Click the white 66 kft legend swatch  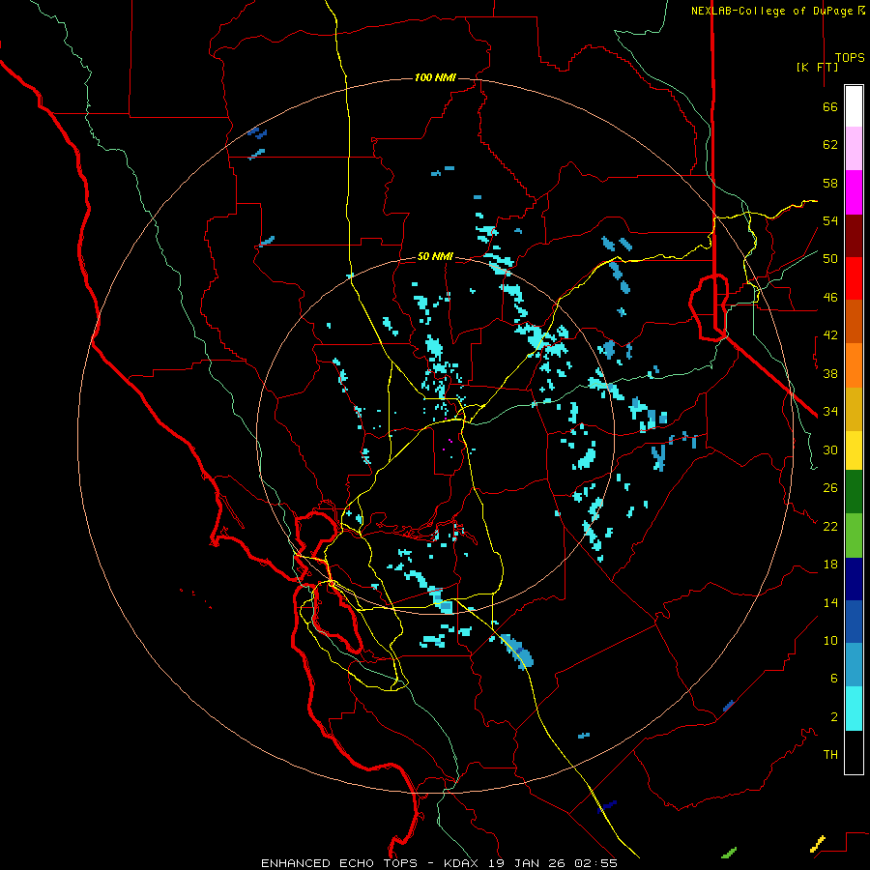[854, 106]
